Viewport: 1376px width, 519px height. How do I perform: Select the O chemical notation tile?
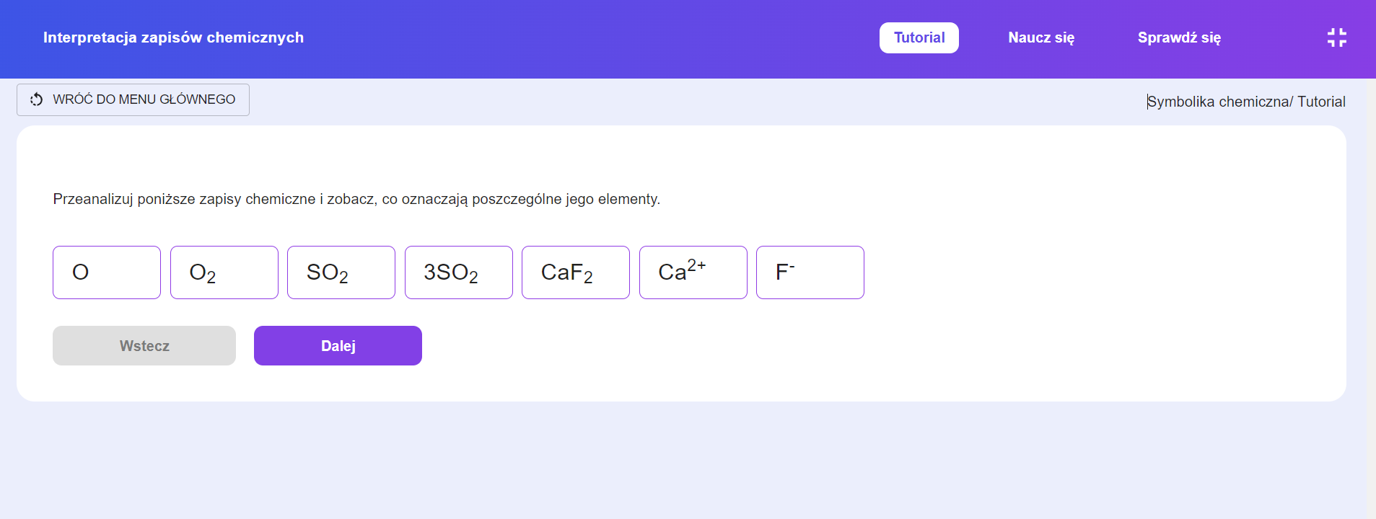coord(107,272)
